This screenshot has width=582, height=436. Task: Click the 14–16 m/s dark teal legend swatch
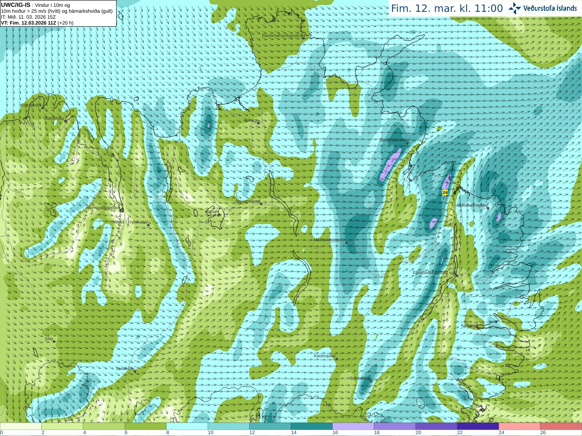tap(312, 426)
